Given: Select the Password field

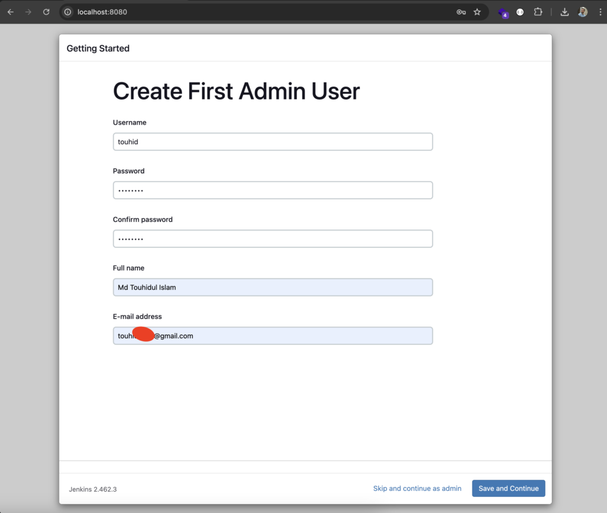Looking at the screenshot, I should tap(273, 190).
